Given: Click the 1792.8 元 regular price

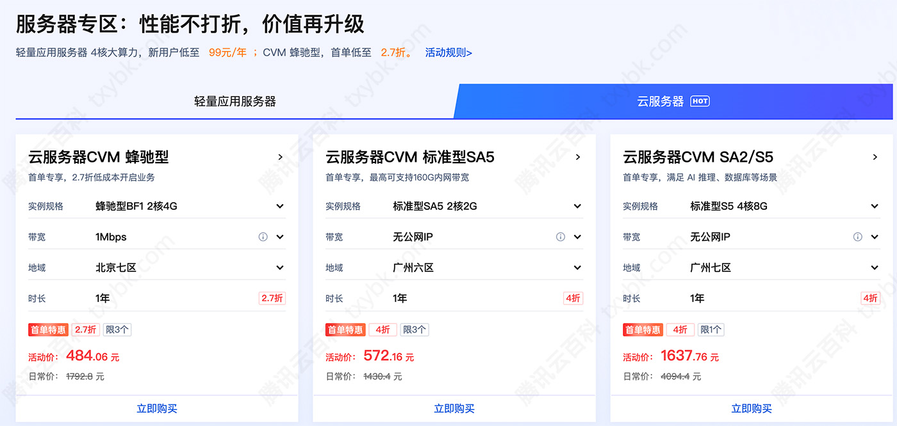Looking at the screenshot, I should [x=85, y=377].
